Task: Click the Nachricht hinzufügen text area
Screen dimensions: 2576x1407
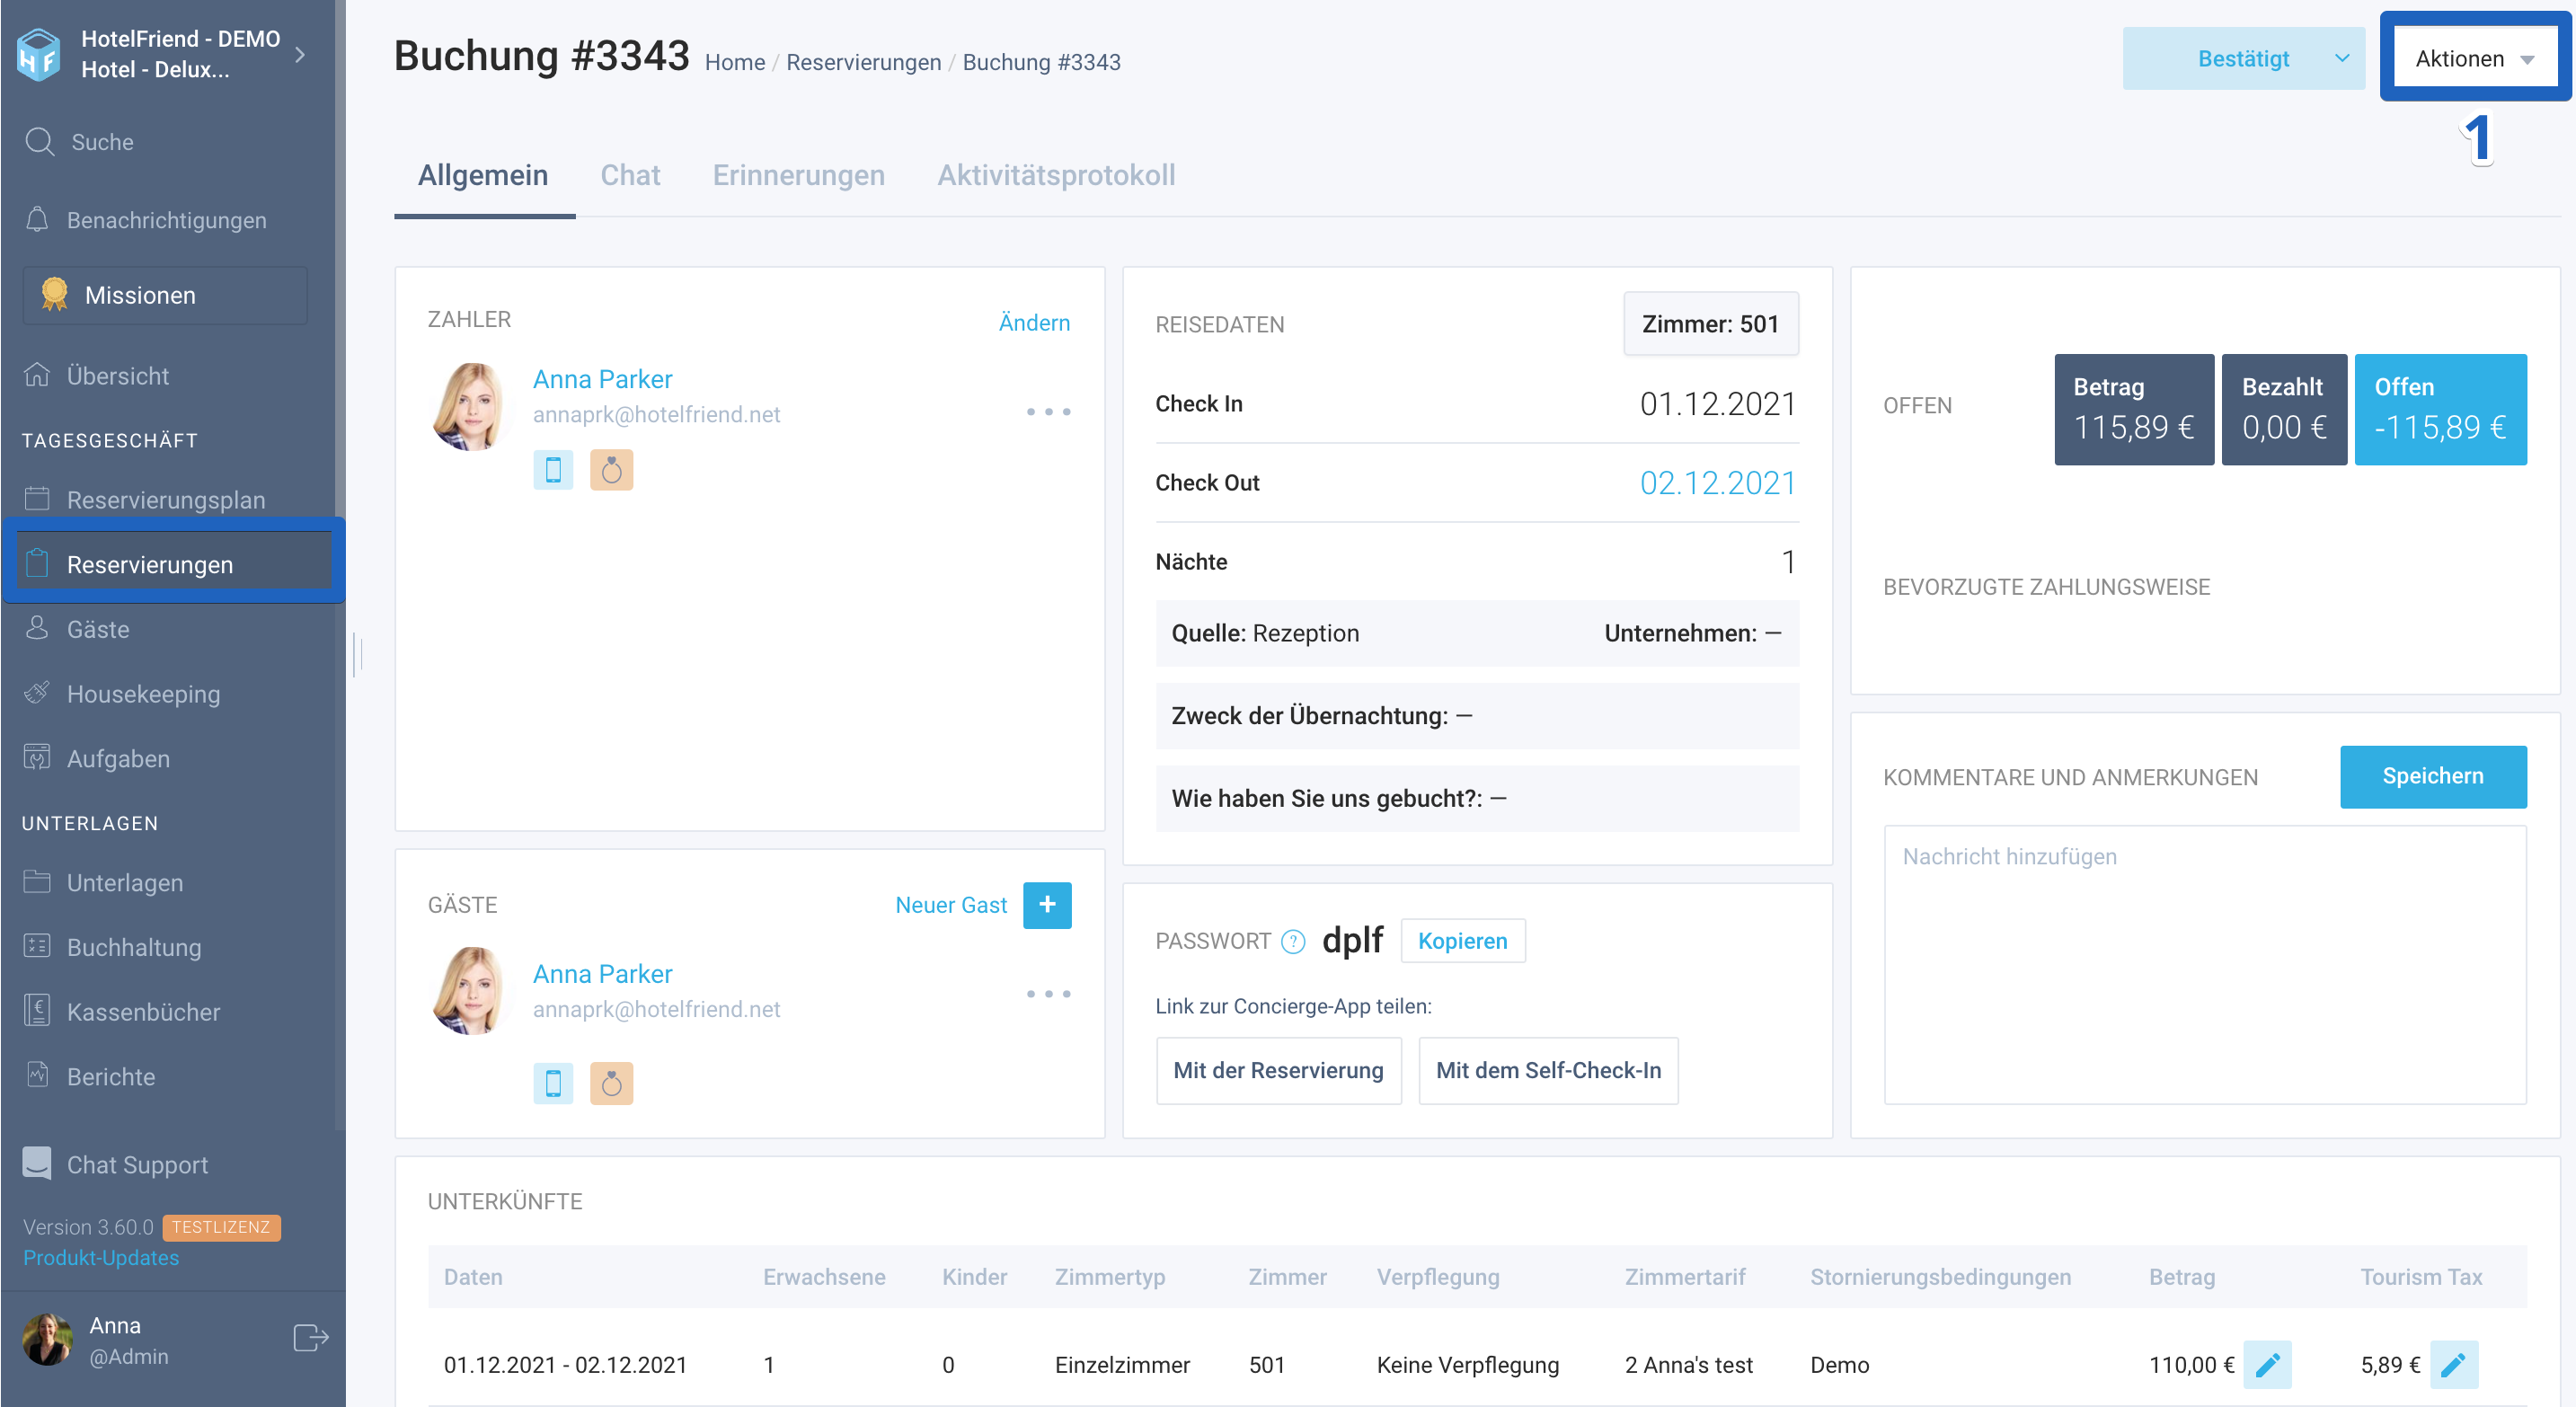Action: [2205, 965]
